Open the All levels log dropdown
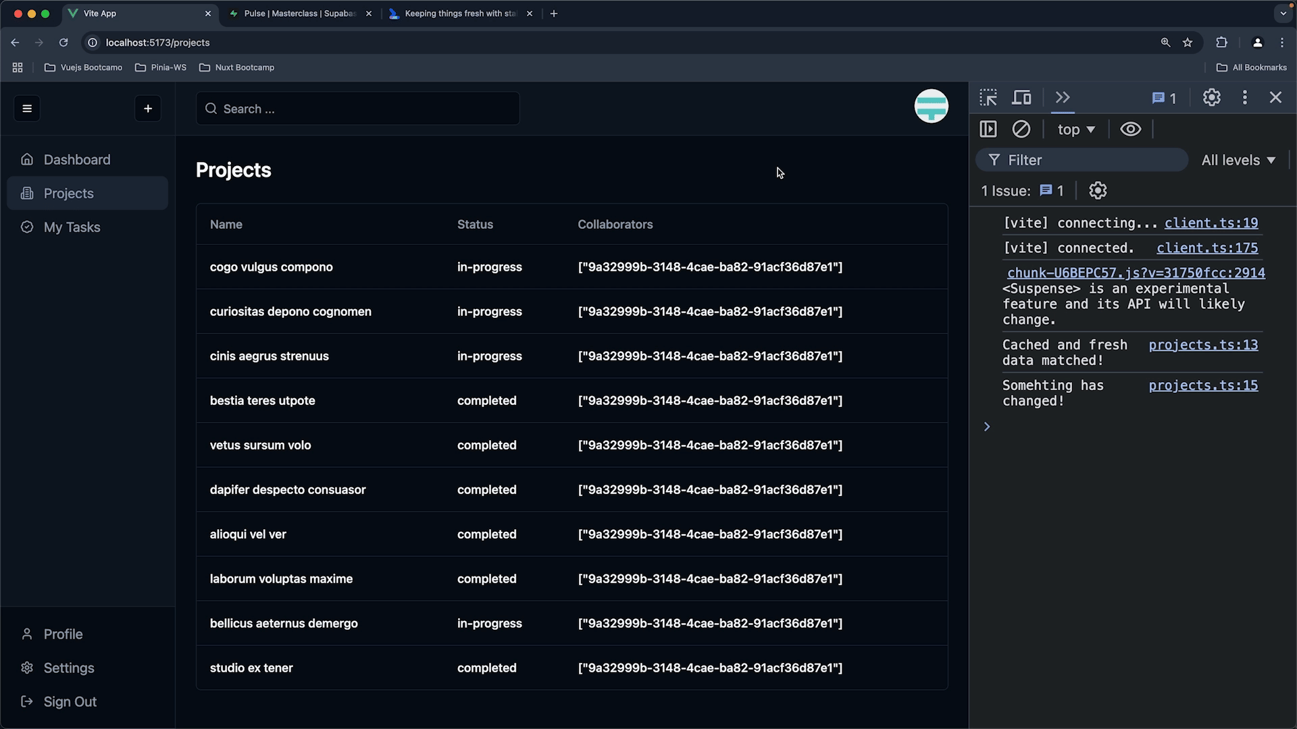Image resolution: width=1297 pixels, height=729 pixels. [1238, 161]
